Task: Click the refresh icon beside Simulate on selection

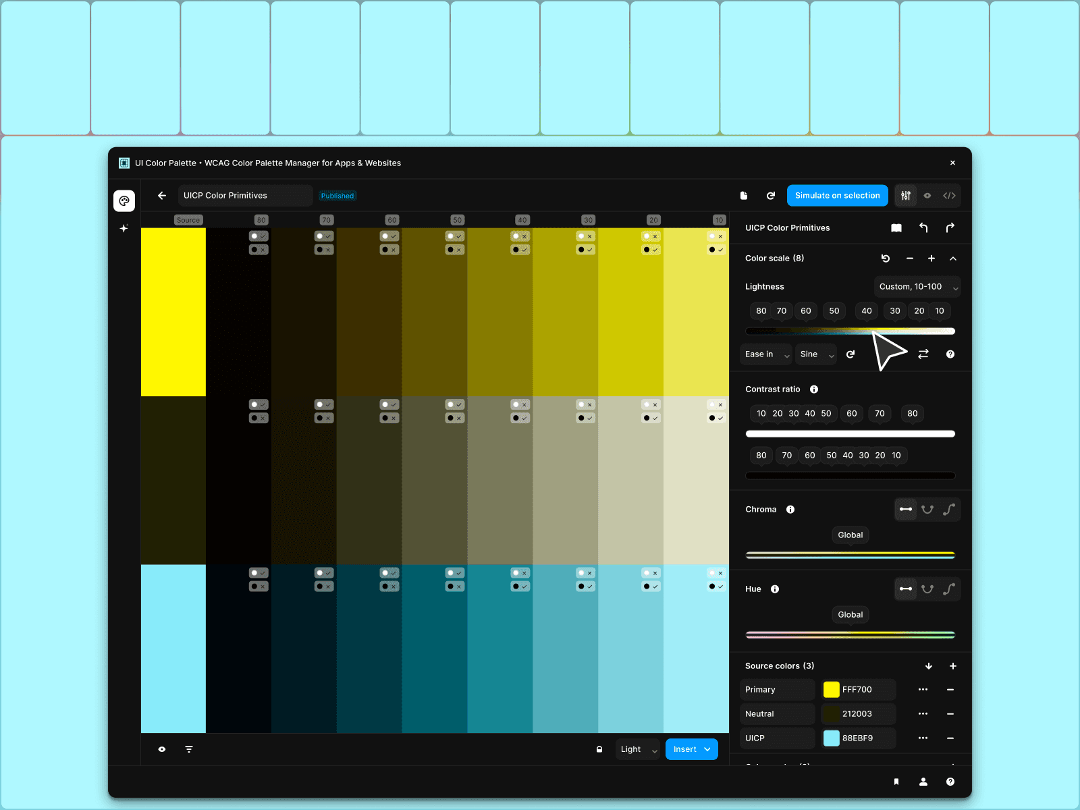Action: pos(771,196)
